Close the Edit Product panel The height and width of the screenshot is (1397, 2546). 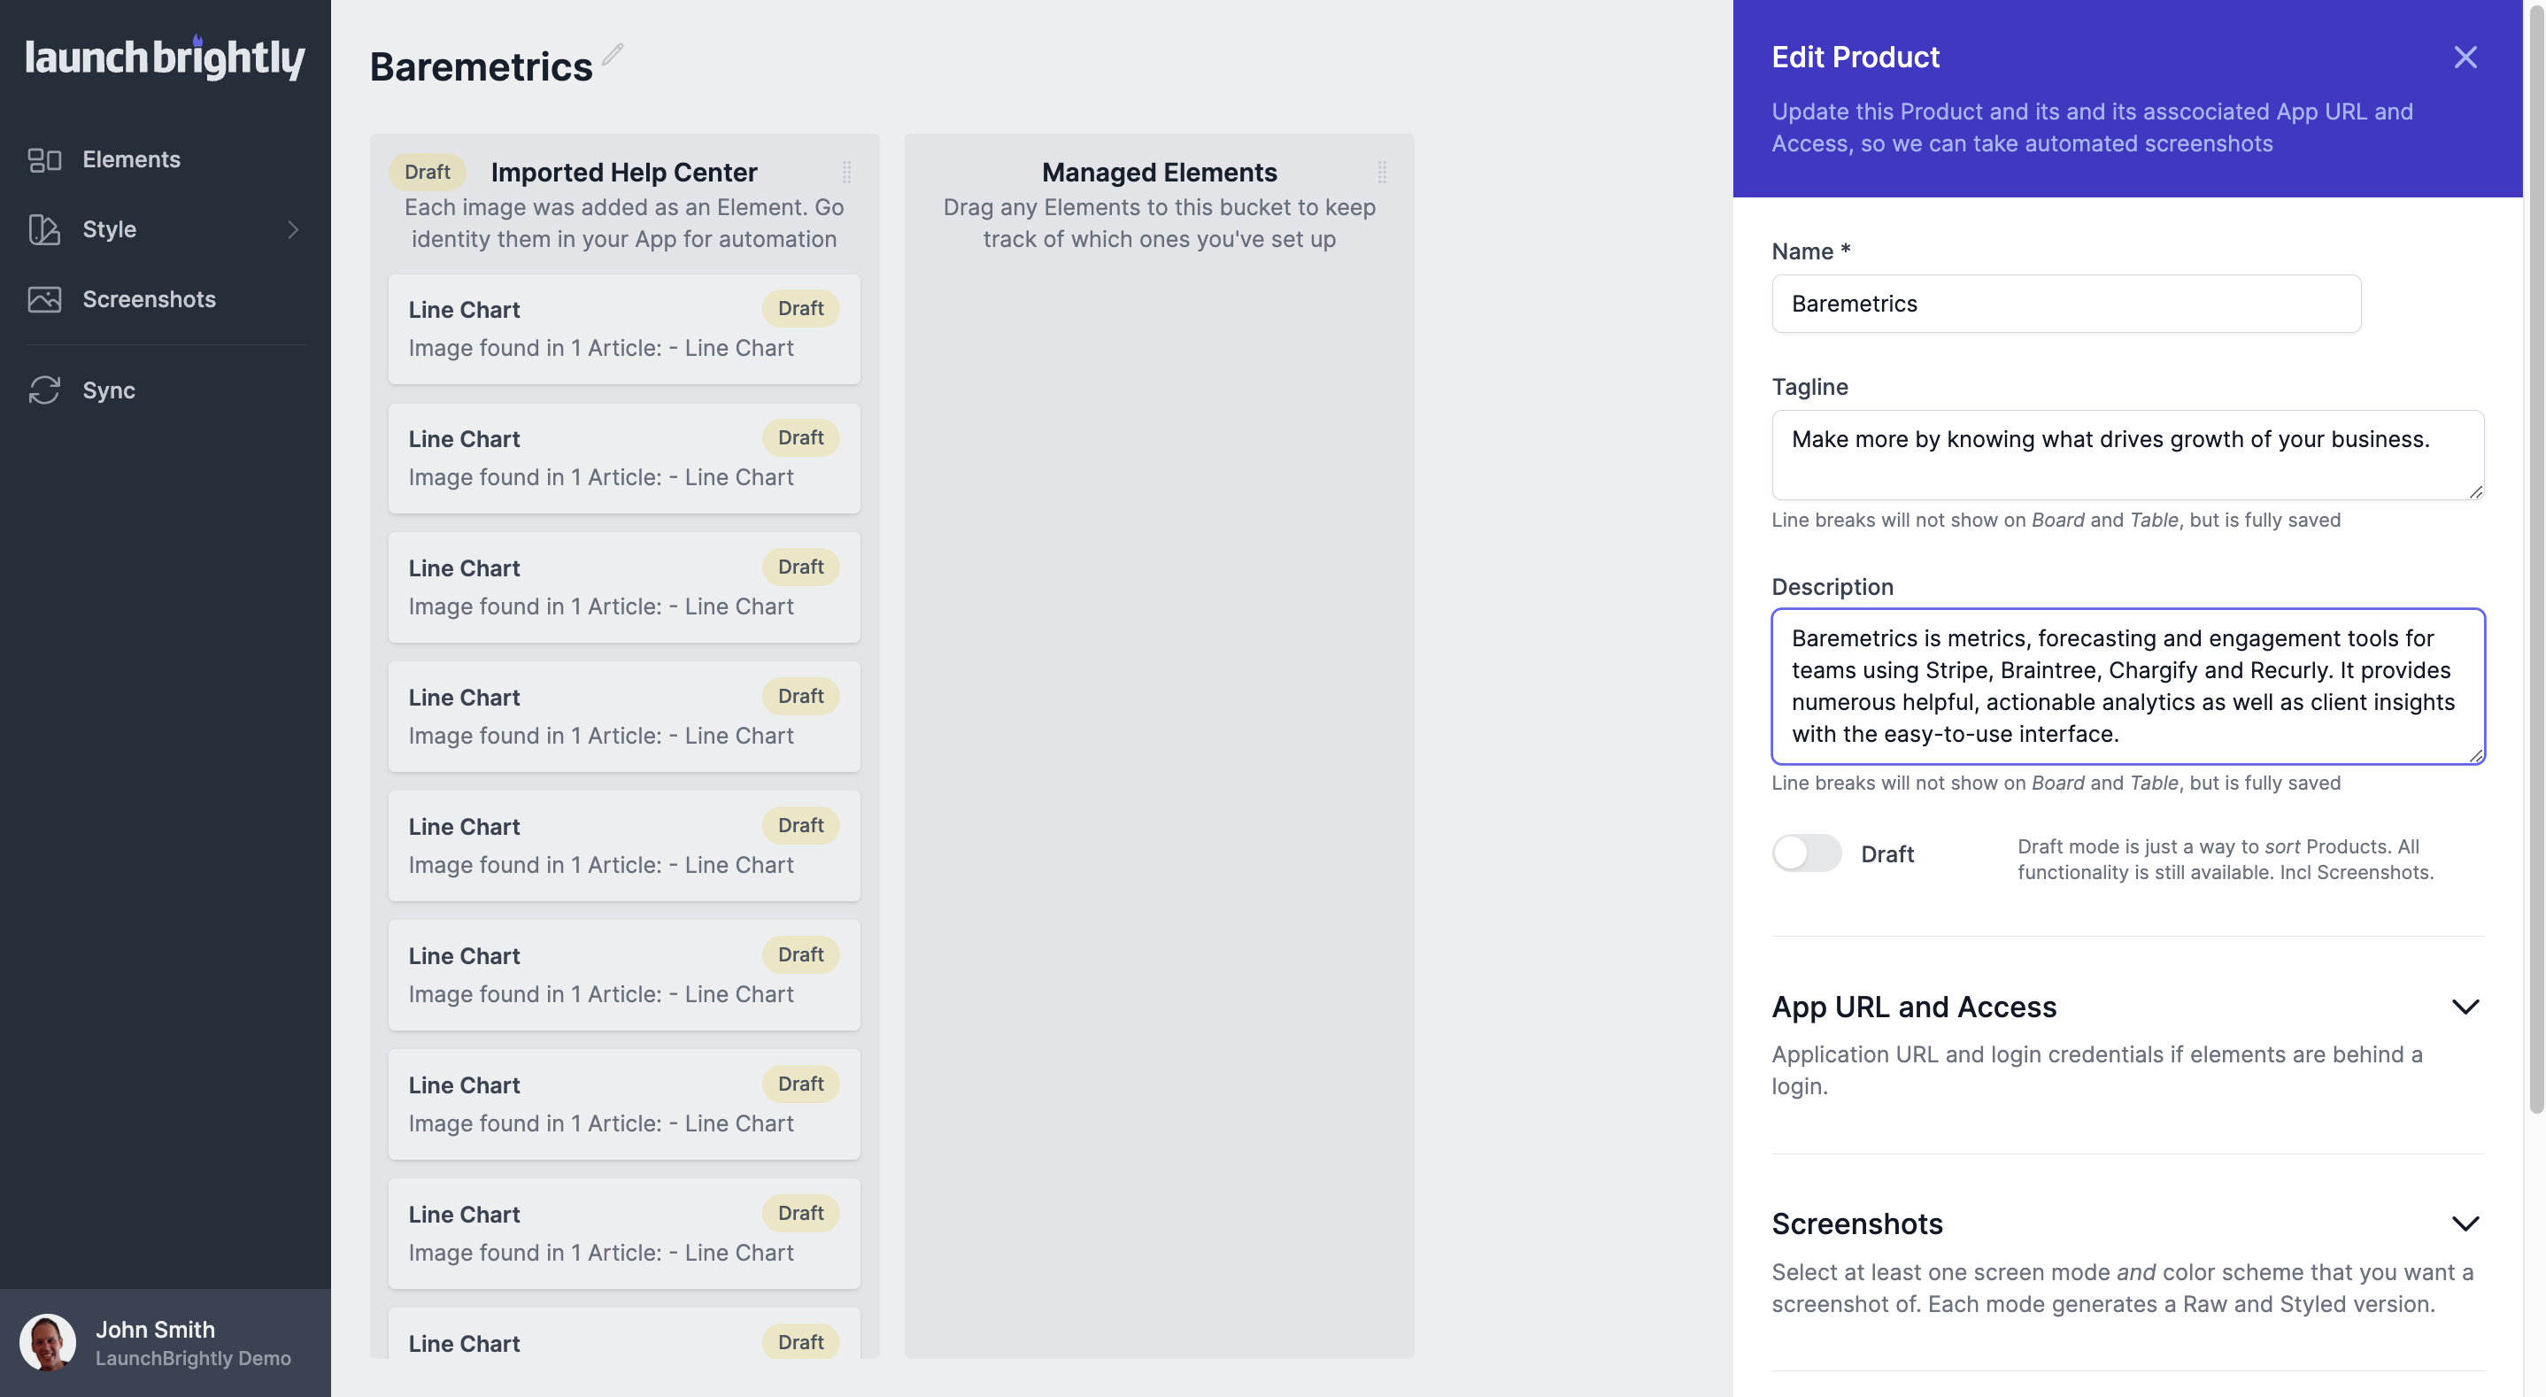coord(2465,58)
